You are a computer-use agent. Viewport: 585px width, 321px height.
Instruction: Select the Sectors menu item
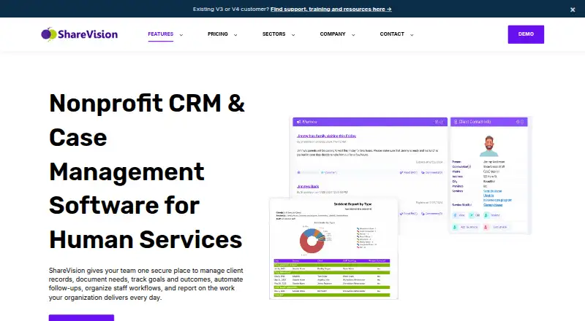coord(273,34)
